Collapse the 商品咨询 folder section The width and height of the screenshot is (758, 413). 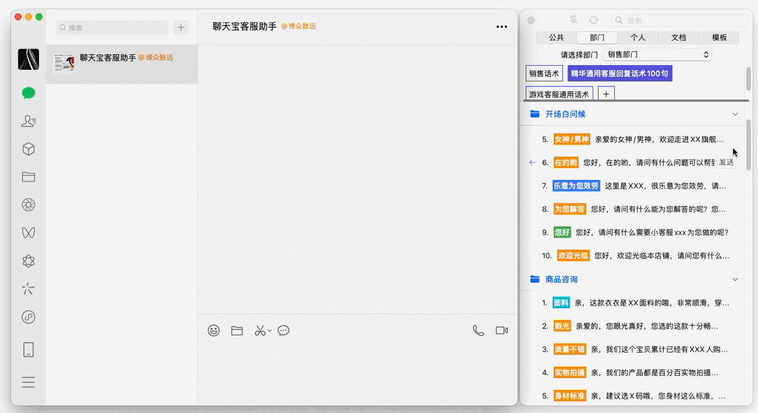click(x=735, y=279)
